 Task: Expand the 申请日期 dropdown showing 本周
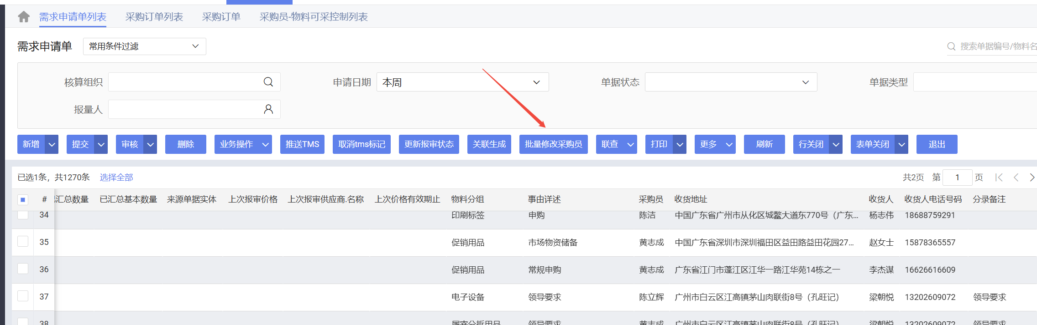point(462,82)
